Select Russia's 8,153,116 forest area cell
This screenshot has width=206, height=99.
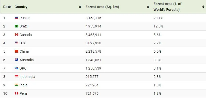[93, 18]
